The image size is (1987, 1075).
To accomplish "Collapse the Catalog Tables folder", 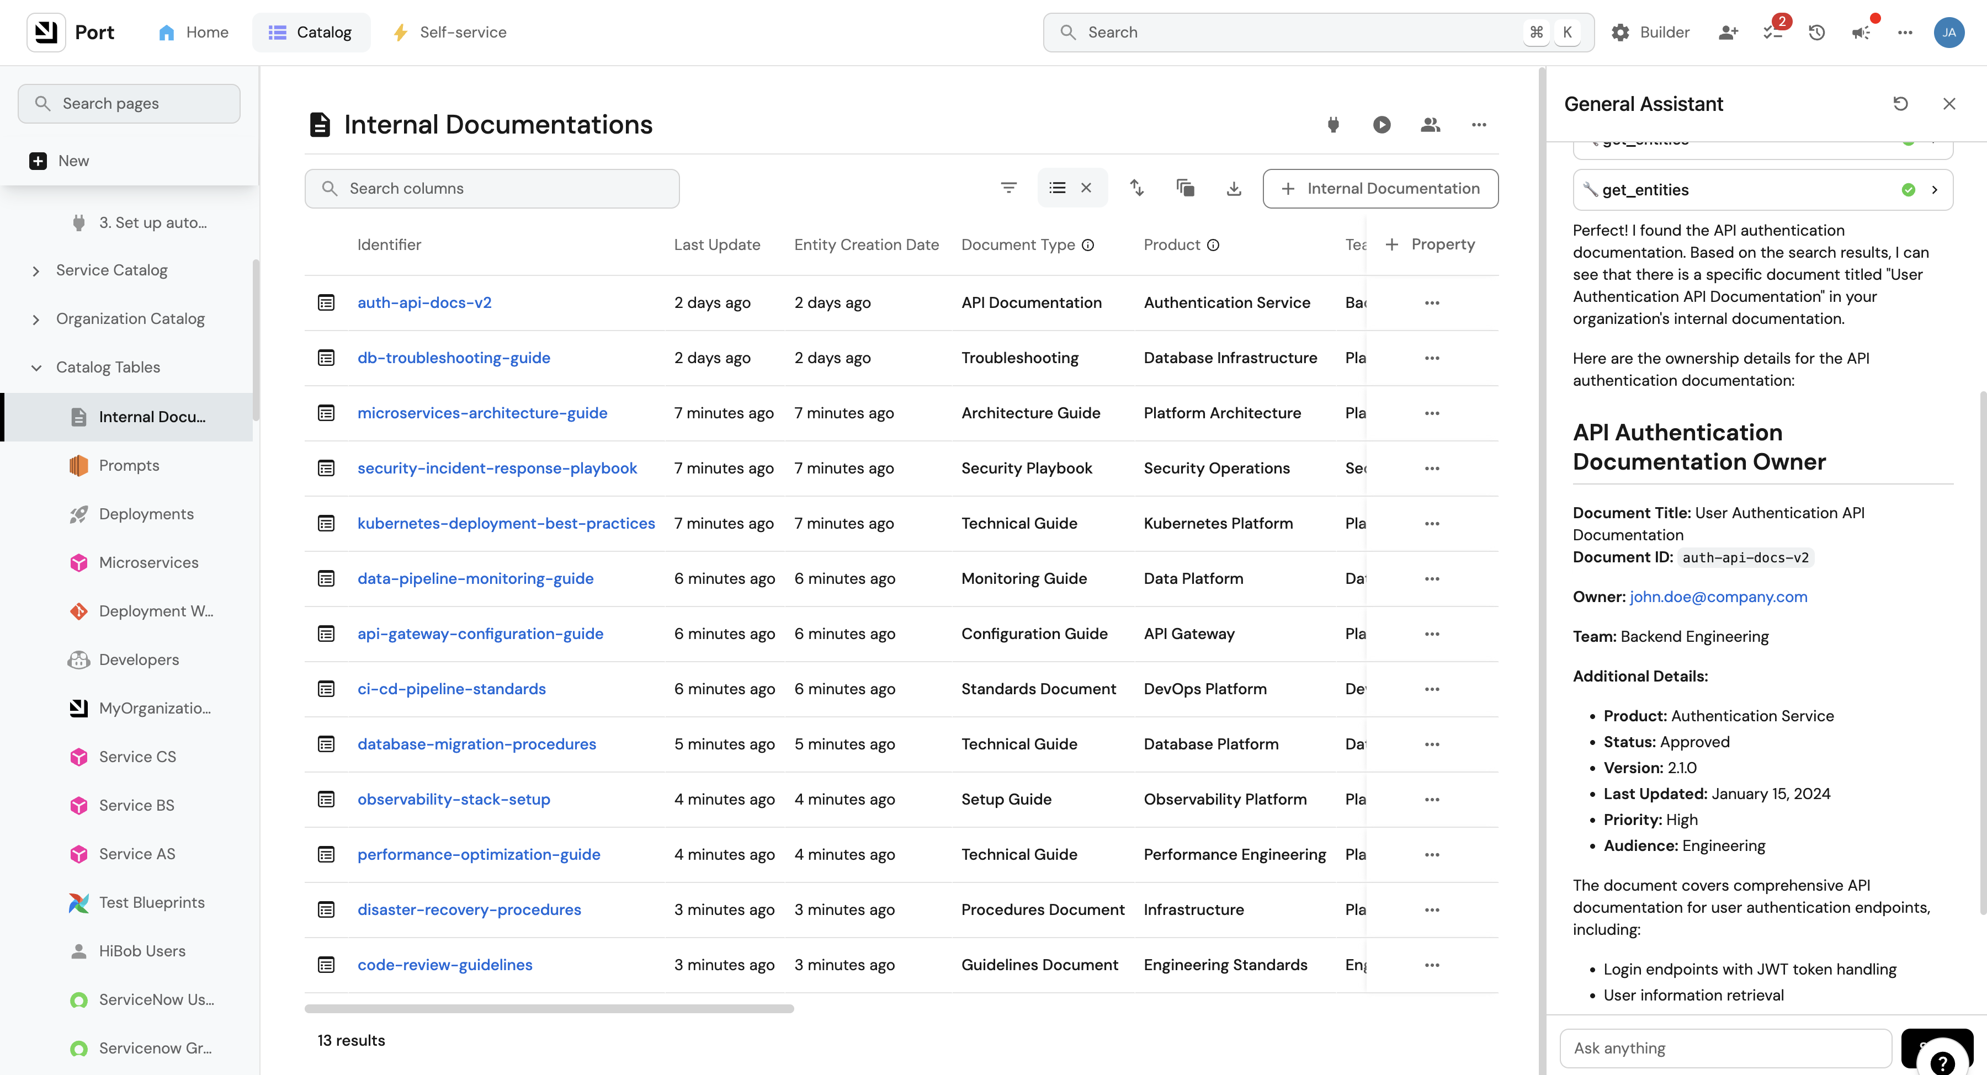I will tap(36, 368).
